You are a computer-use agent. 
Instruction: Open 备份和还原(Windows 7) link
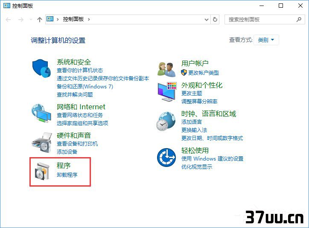point(85,87)
